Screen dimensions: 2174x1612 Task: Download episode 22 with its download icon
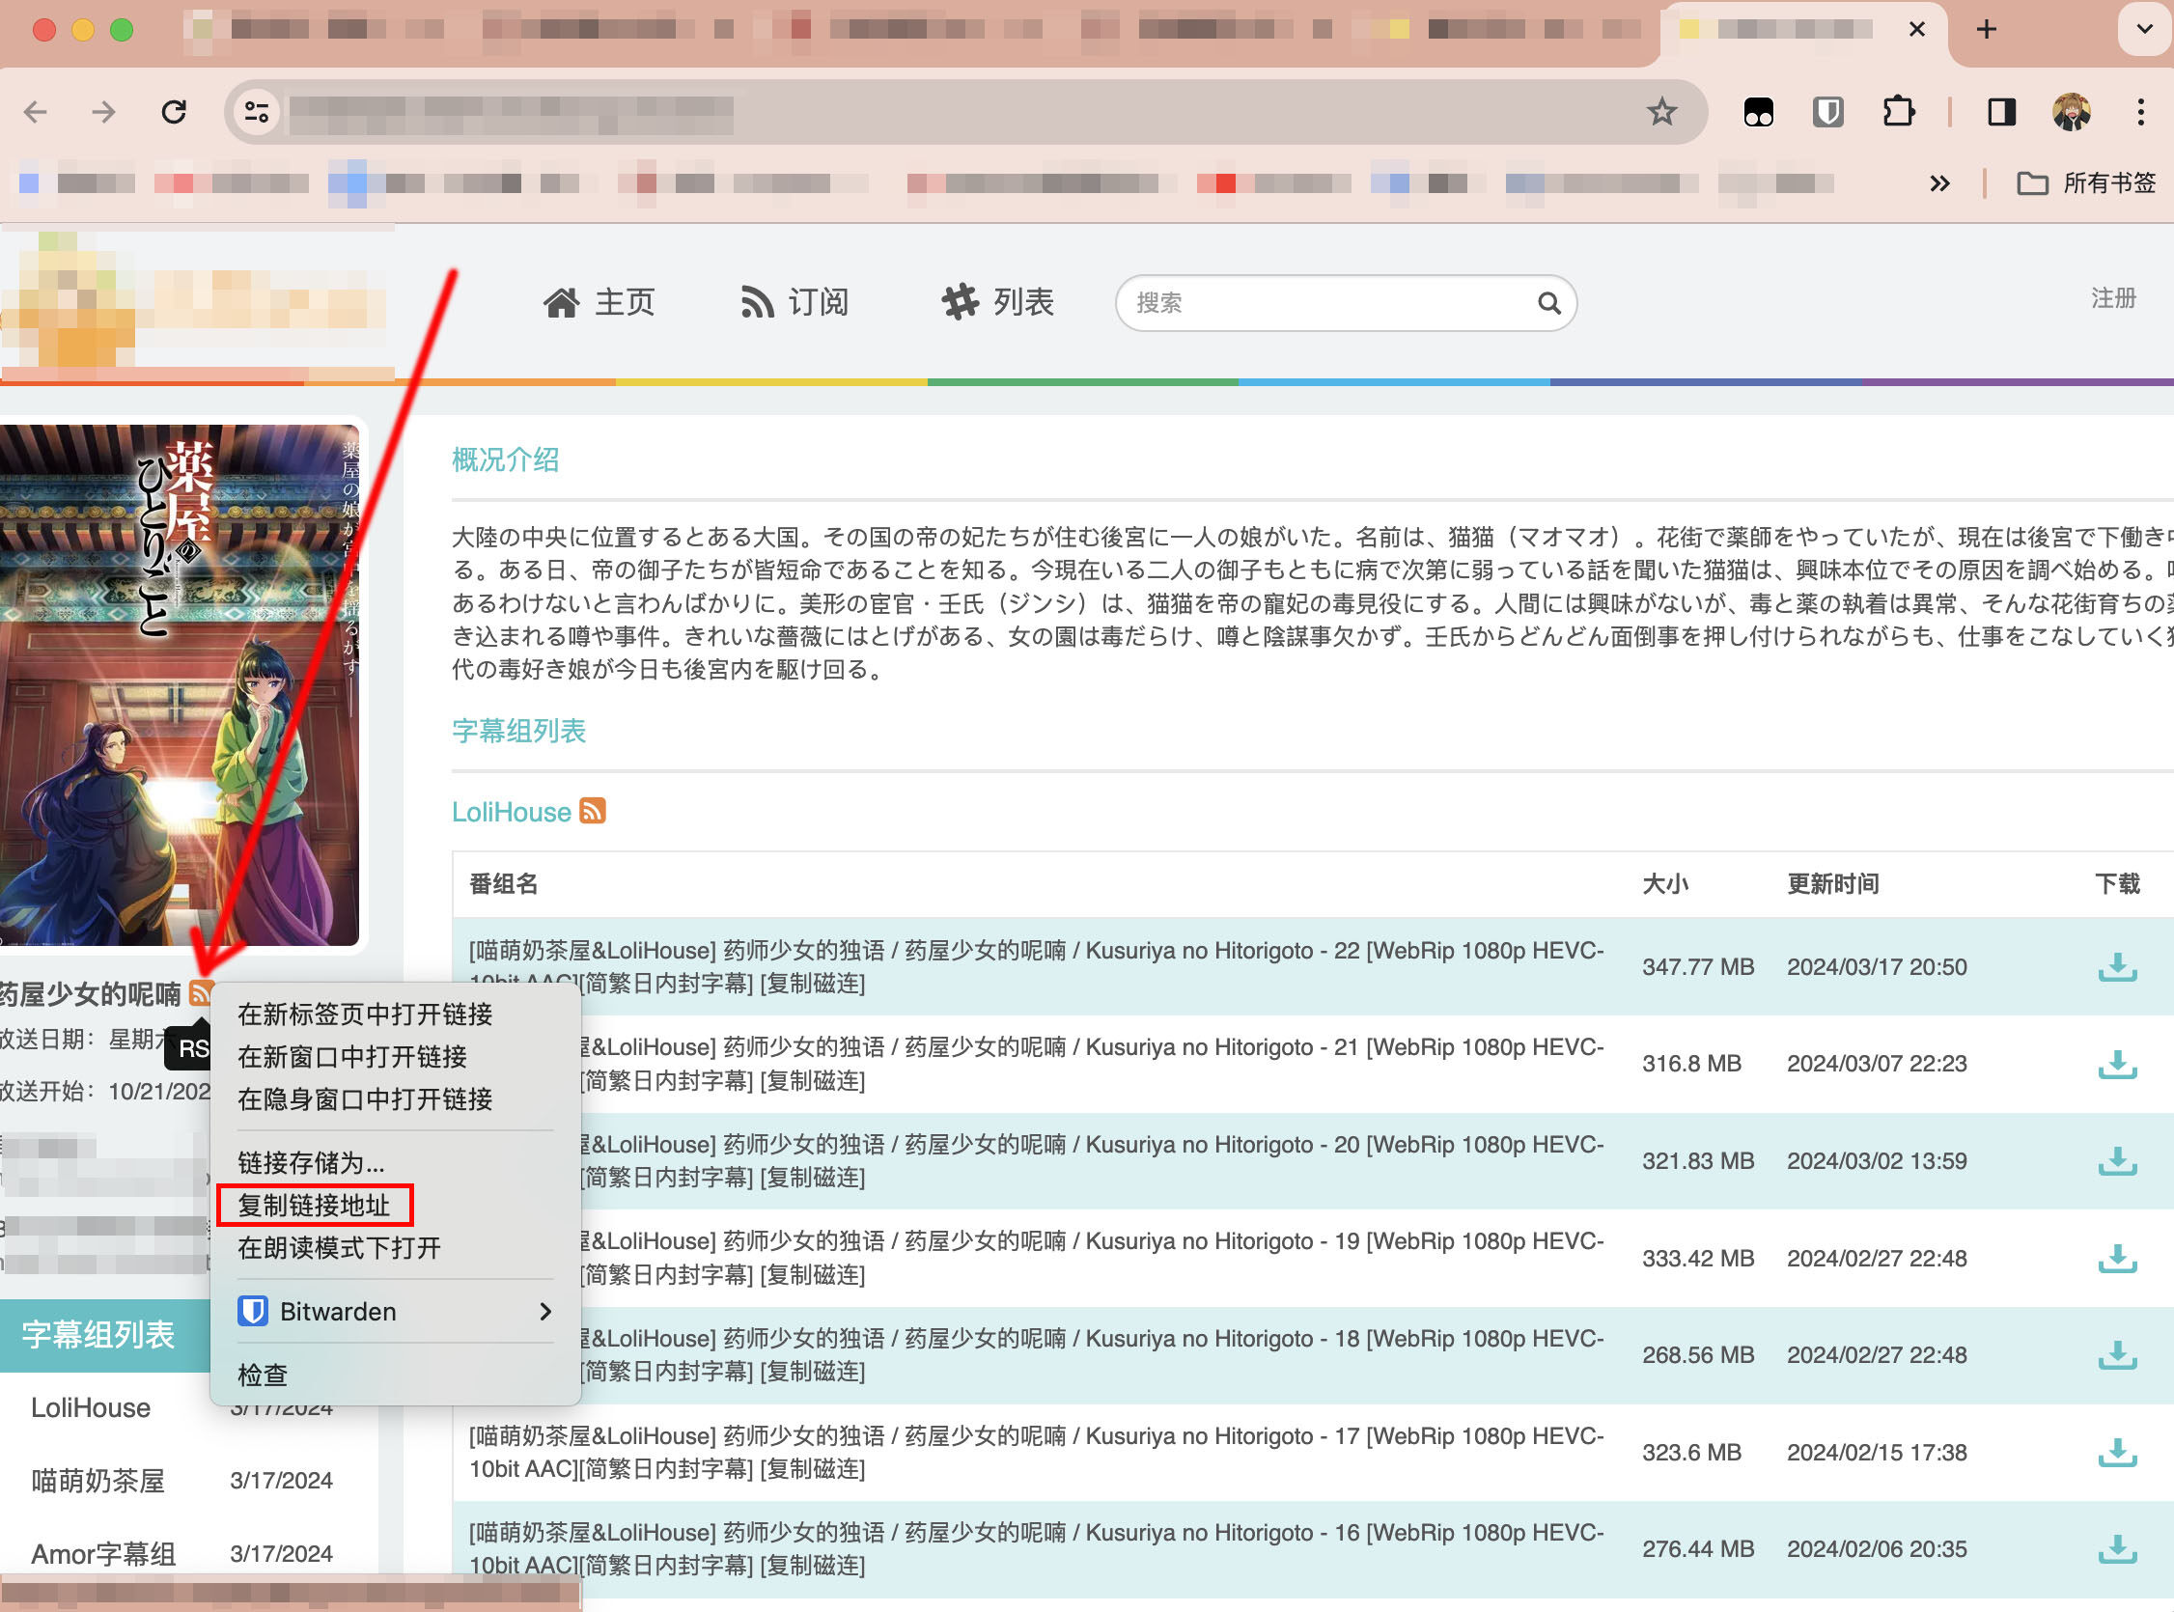(2117, 967)
